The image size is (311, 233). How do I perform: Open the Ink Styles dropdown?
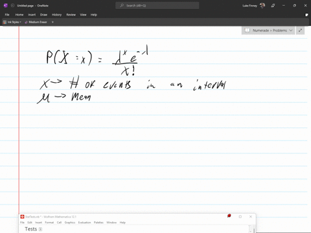[x=12, y=22]
